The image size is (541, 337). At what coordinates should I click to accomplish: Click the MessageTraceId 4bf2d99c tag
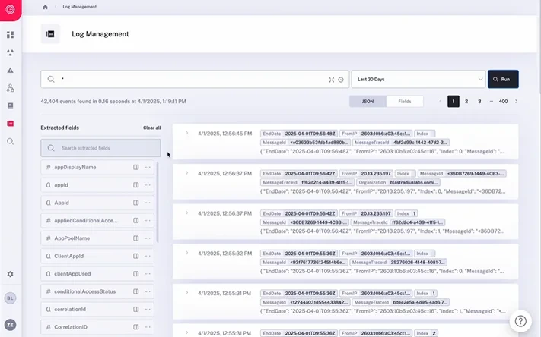pyautogui.click(x=400, y=143)
